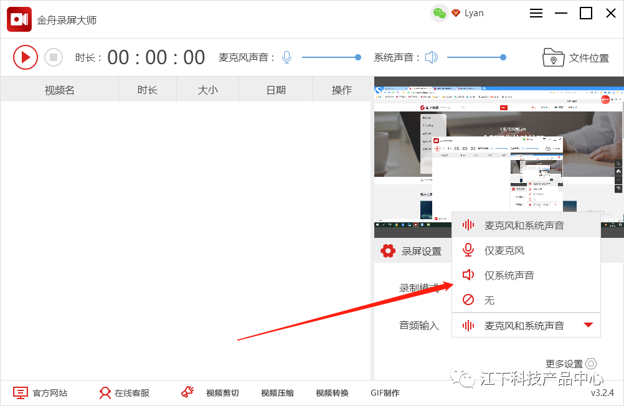Click the 录屏设置 heading text
624x406 pixels.
(x=422, y=251)
